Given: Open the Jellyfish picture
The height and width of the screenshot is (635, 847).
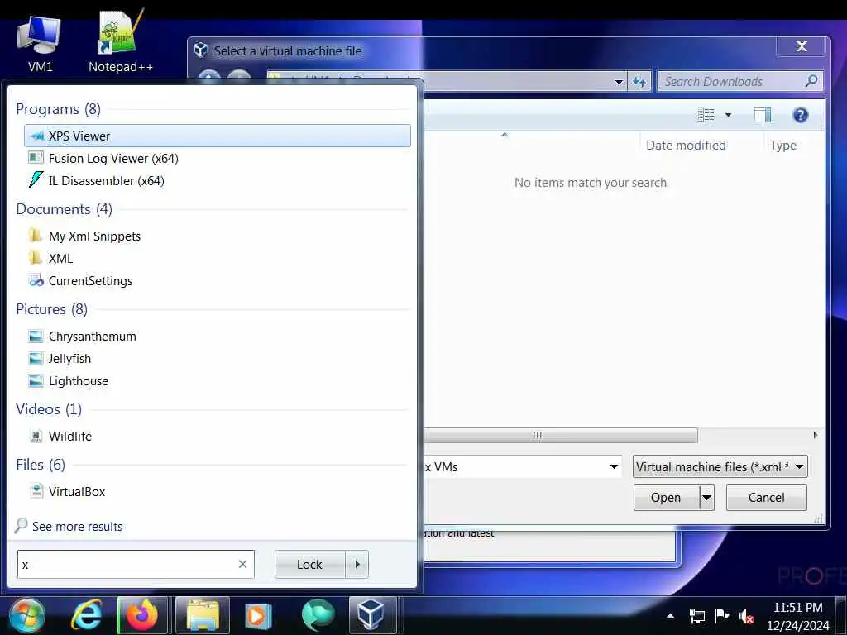Looking at the screenshot, I should pos(218,359).
